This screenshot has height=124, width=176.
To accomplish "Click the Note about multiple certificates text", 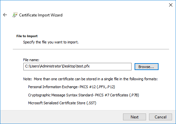I will [x=90, y=79].
